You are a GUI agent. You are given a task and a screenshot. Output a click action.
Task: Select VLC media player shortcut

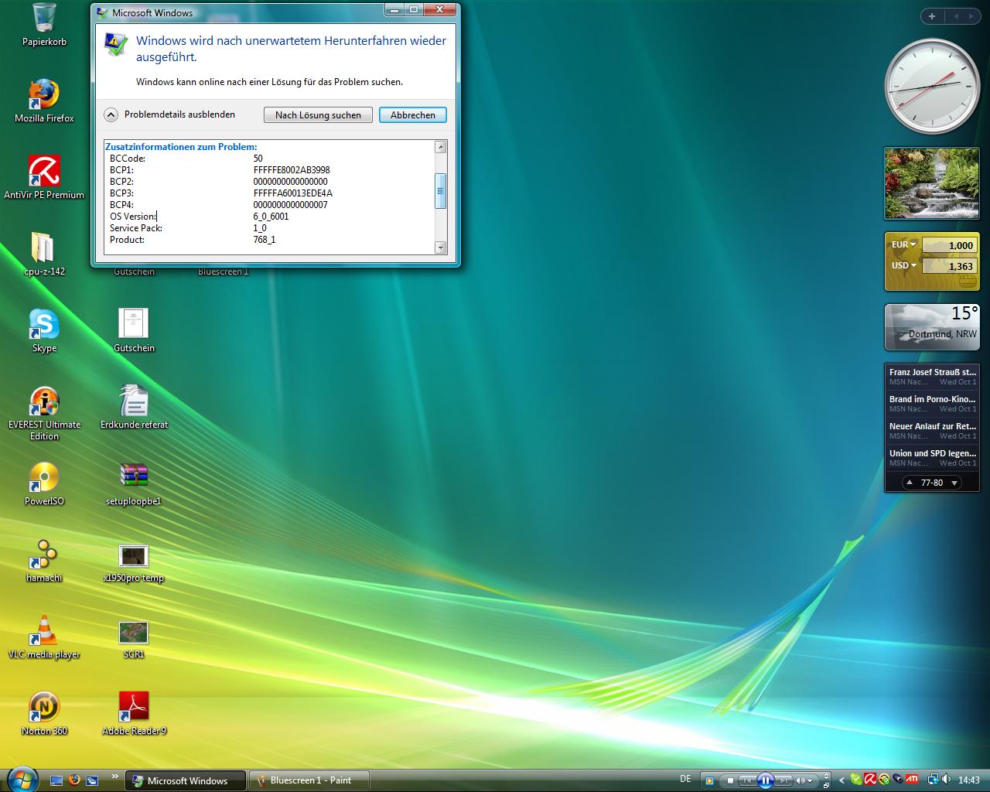pyautogui.click(x=44, y=637)
